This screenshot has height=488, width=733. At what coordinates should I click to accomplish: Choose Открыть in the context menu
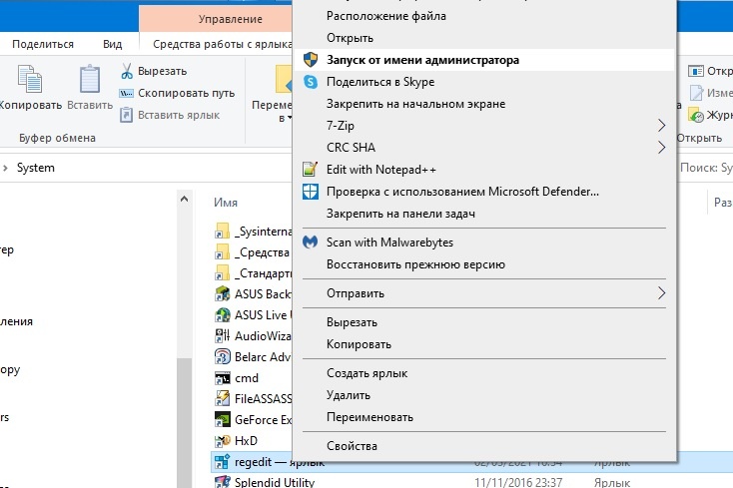click(484, 38)
